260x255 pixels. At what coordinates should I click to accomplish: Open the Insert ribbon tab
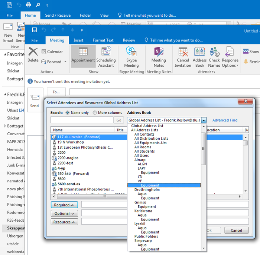(78, 40)
